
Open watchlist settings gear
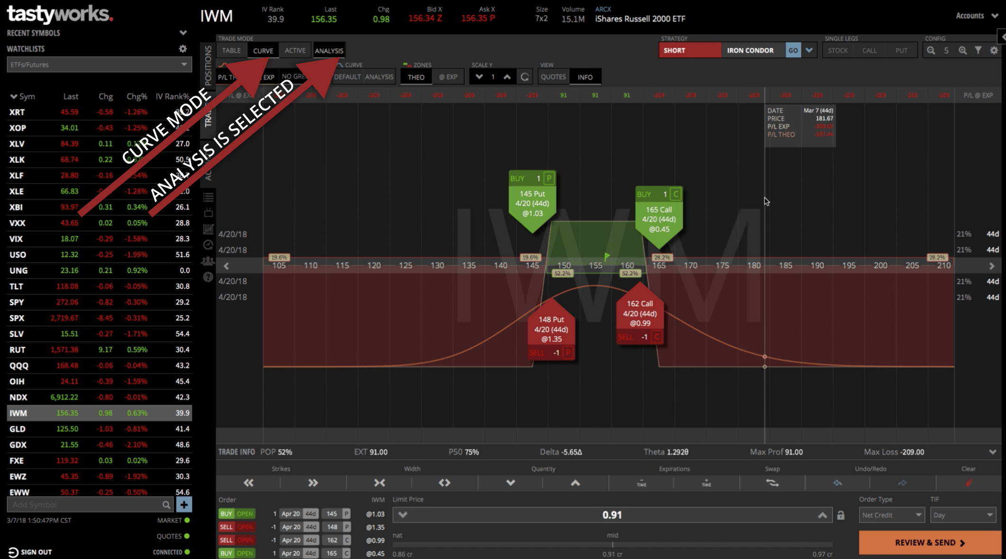pyautogui.click(x=183, y=49)
